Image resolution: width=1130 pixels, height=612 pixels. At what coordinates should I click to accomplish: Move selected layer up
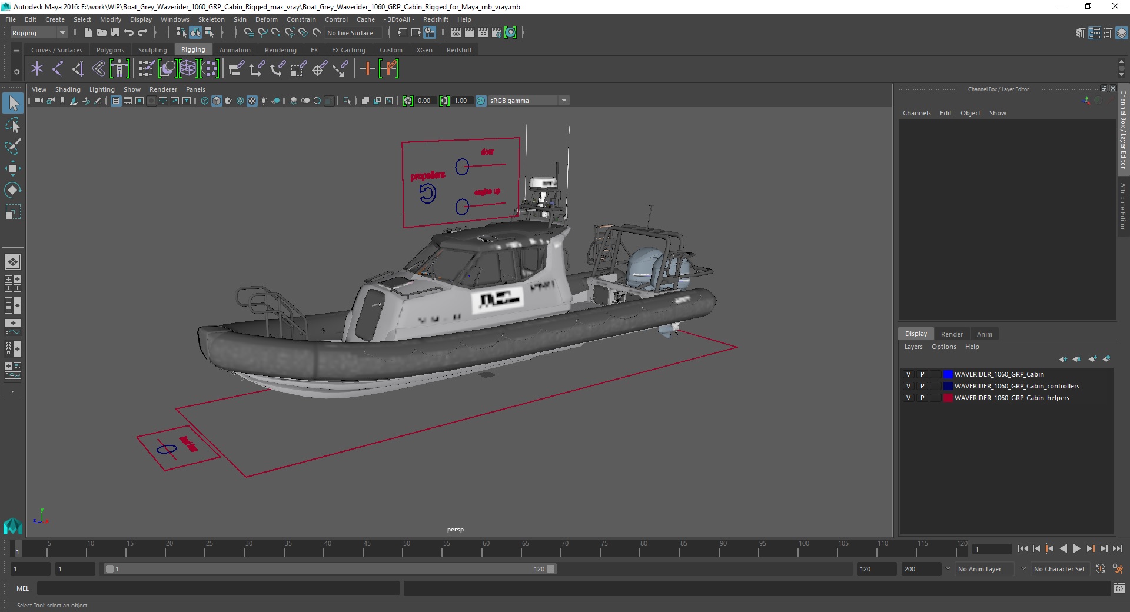coord(1063,359)
